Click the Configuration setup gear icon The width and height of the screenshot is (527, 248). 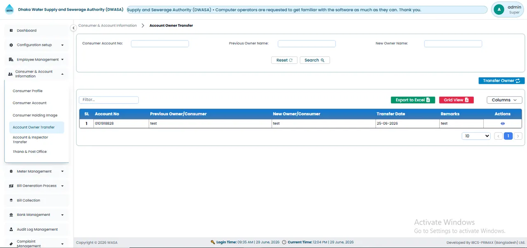click(11, 45)
